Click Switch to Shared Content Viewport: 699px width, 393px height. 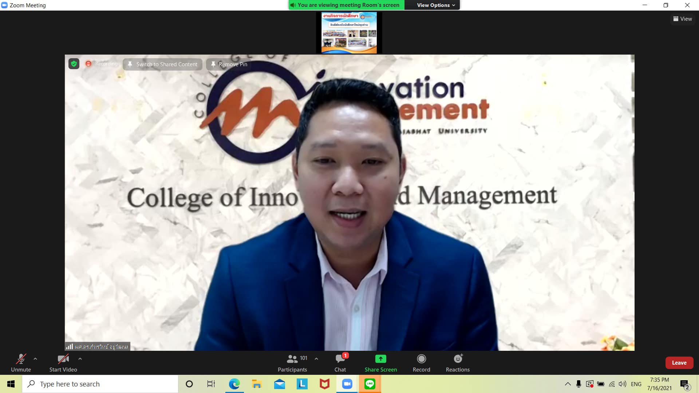click(x=162, y=64)
